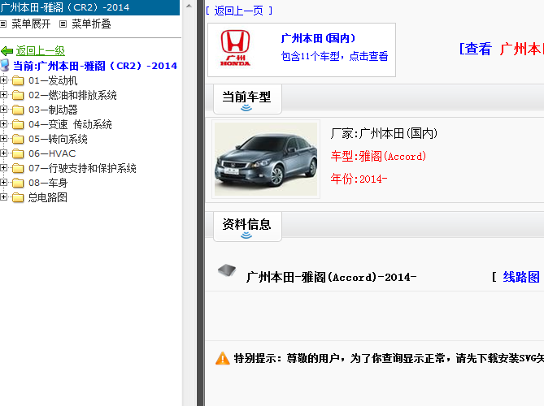Click the folder icon for 01—发动机
Viewport: 544px width, 406px height.
click(x=18, y=80)
